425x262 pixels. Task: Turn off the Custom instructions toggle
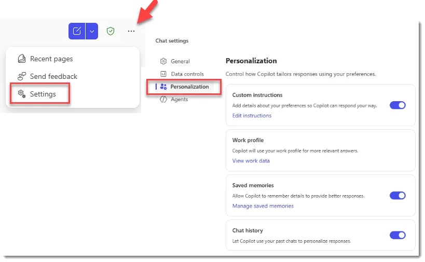pos(397,105)
